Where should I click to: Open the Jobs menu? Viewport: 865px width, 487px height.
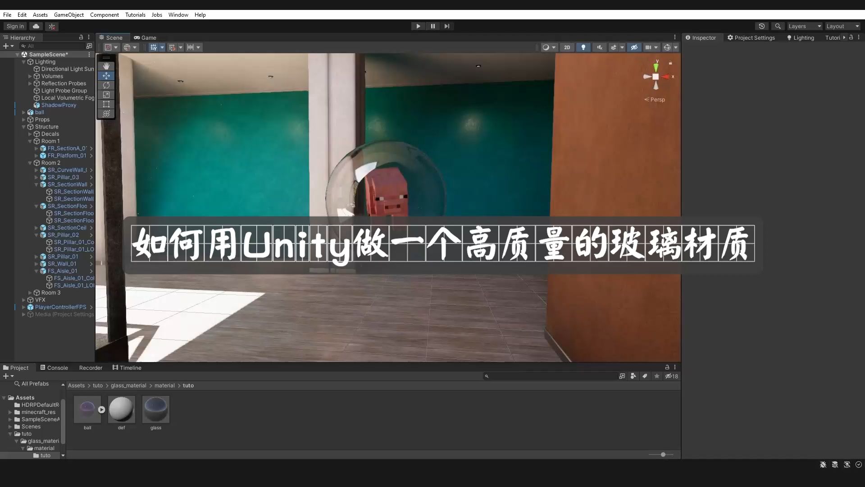157,15
